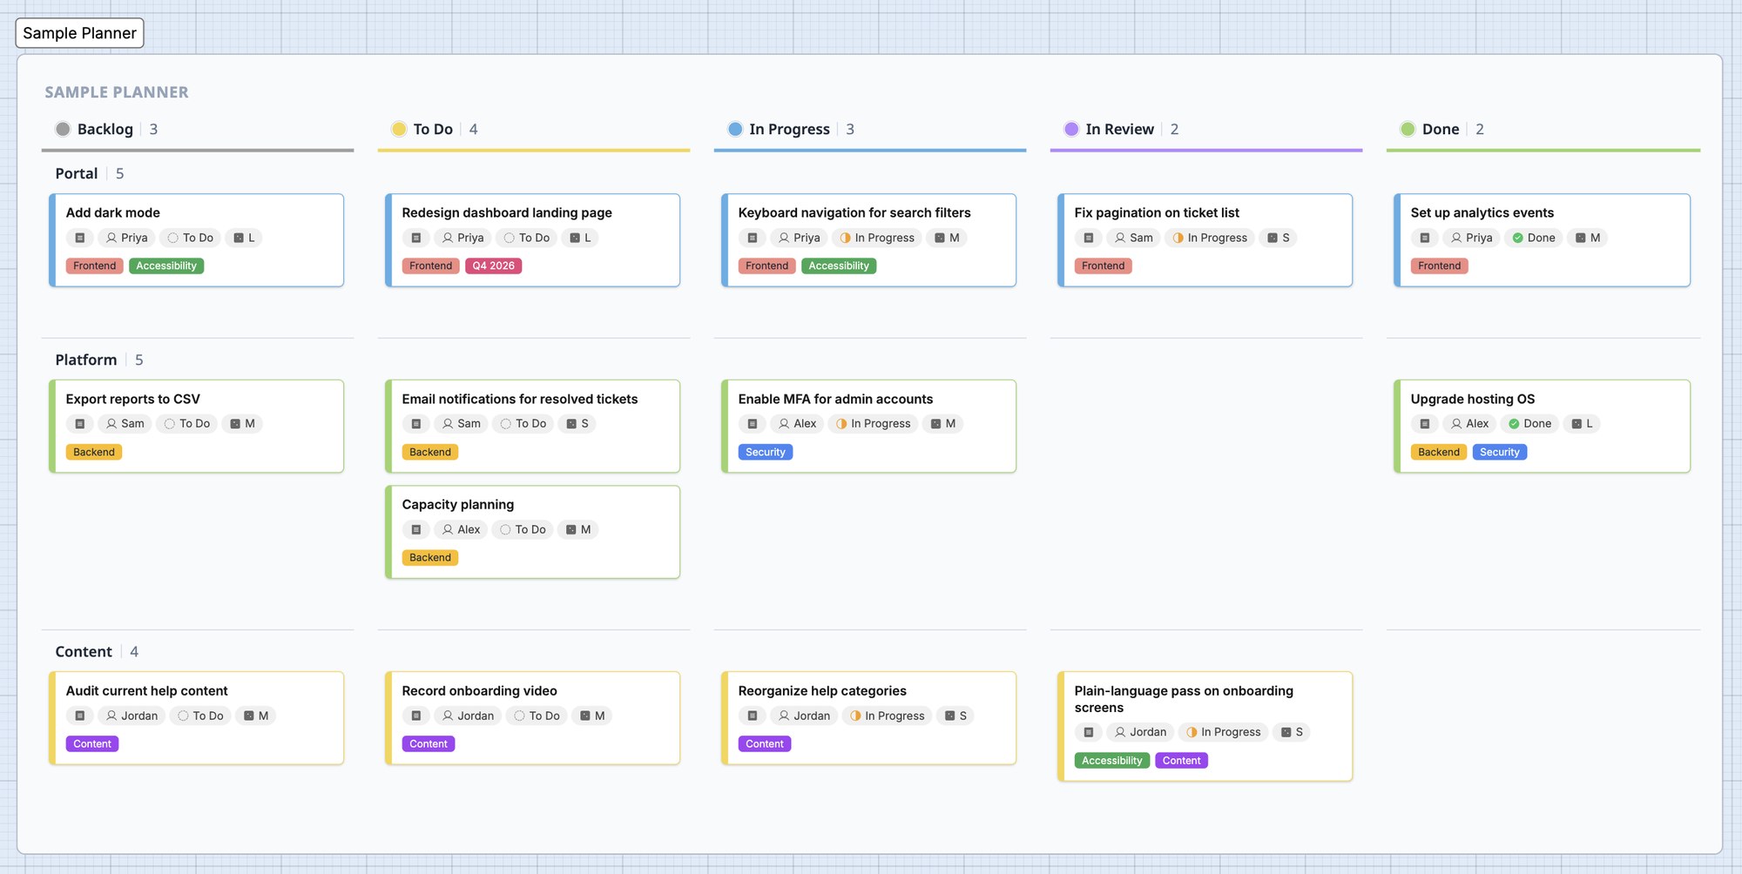
Task: Open the Keyboard navigation for search filters card
Action: (x=868, y=240)
